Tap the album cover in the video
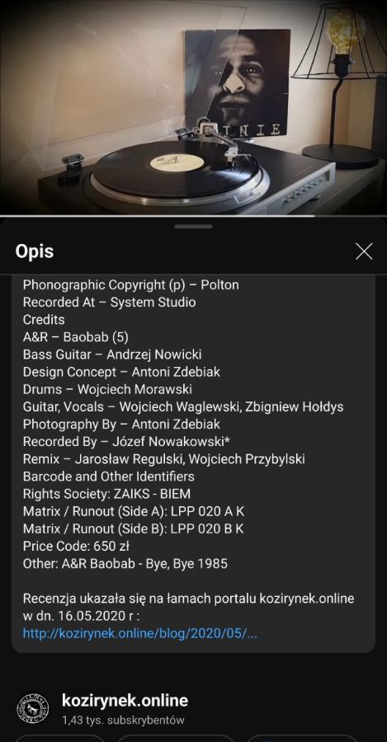Viewport: 387px width, 742px height. click(x=238, y=84)
